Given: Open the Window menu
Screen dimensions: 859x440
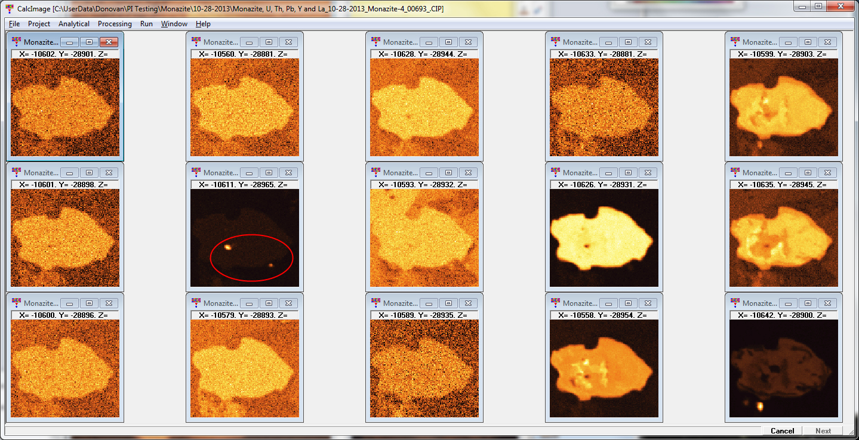Looking at the screenshot, I should pyautogui.click(x=174, y=24).
